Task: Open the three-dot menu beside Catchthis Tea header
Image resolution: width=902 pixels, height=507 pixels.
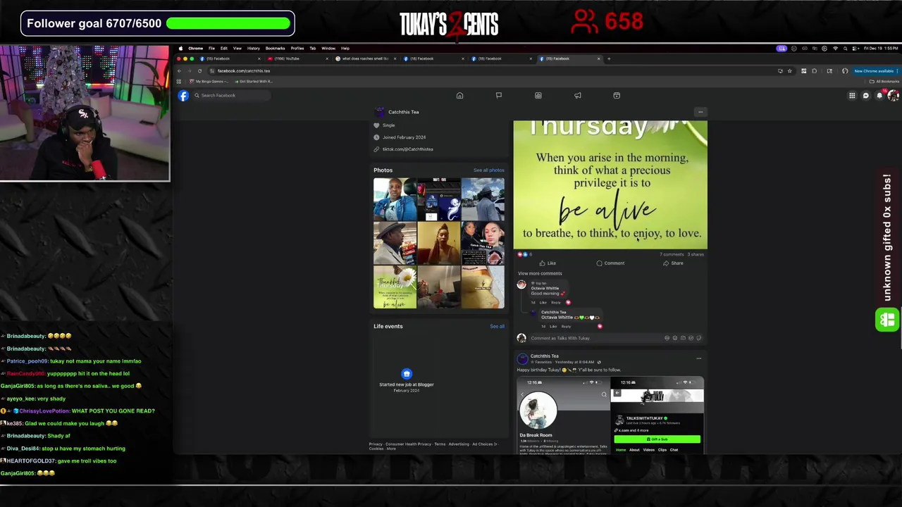Action: [700, 112]
